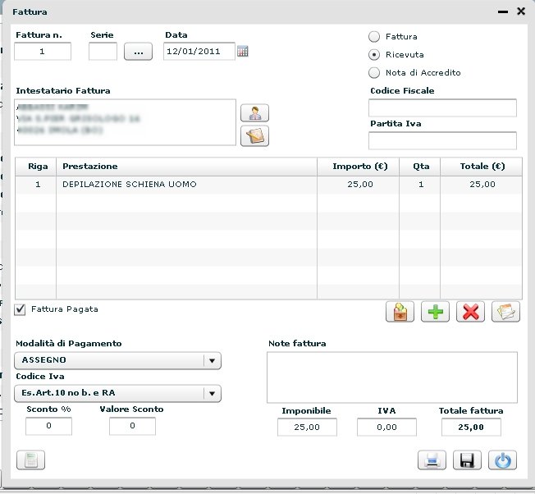Click the Intestatario Fattura text box
The image size is (535, 494).
[x=126, y=122]
